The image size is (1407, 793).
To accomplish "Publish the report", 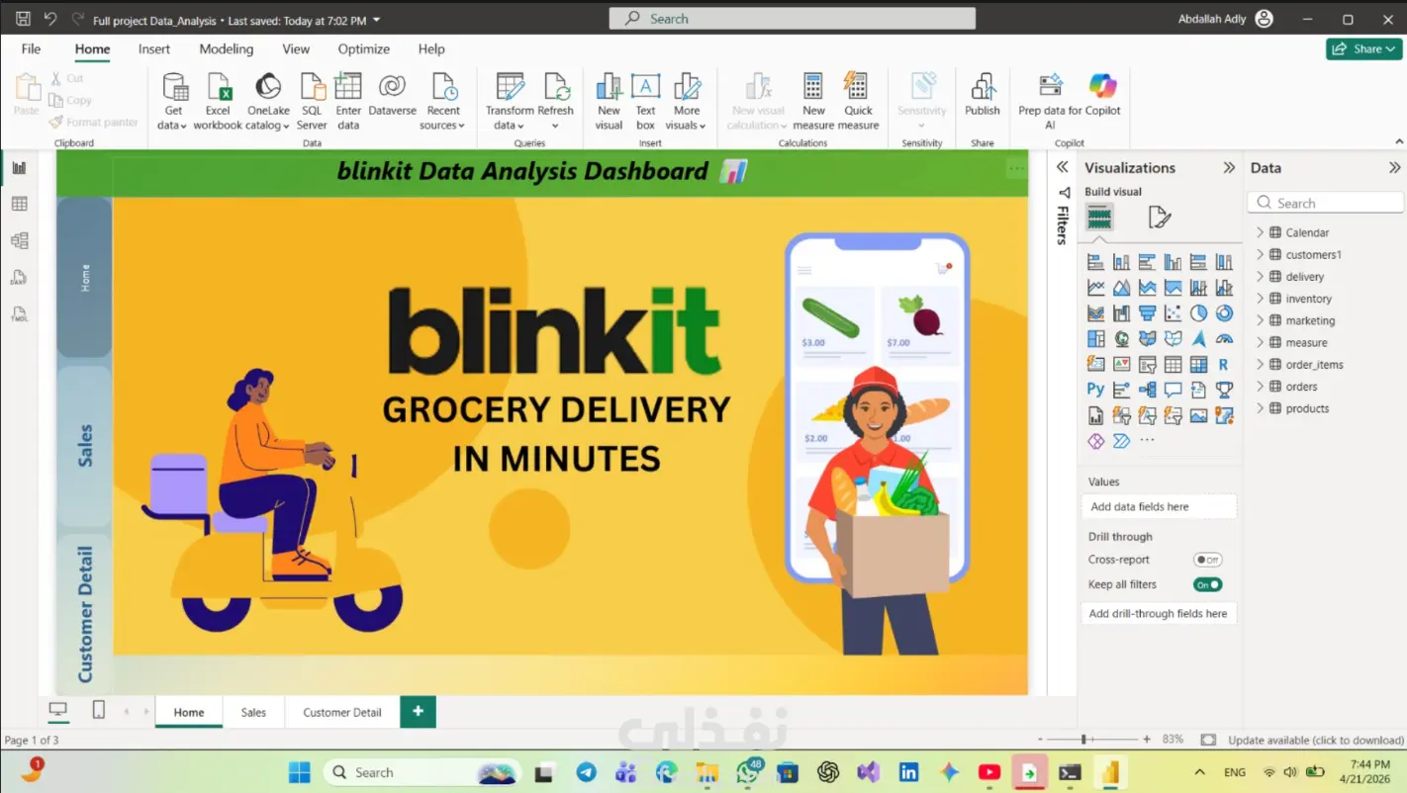I will pos(983,95).
